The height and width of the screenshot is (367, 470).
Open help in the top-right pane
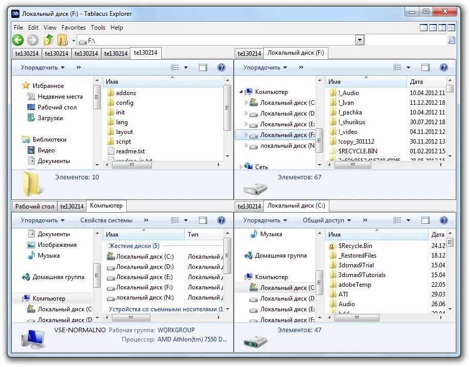(443, 67)
